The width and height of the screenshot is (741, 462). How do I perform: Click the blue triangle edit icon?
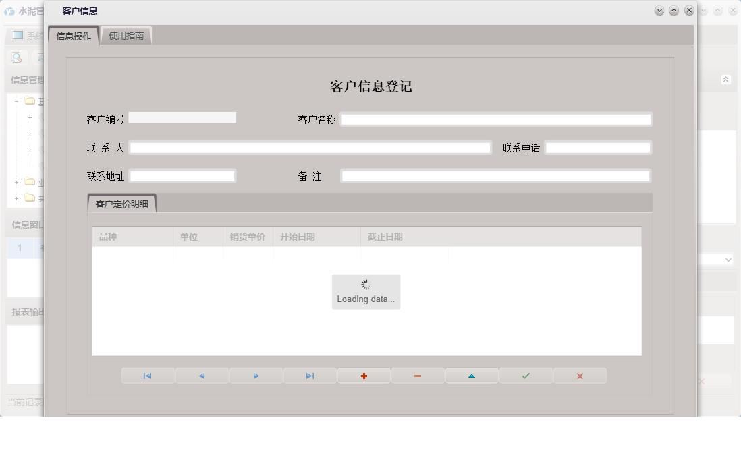point(472,375)
